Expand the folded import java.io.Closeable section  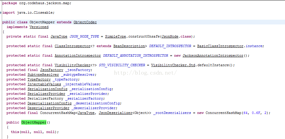tap(1, 13)
